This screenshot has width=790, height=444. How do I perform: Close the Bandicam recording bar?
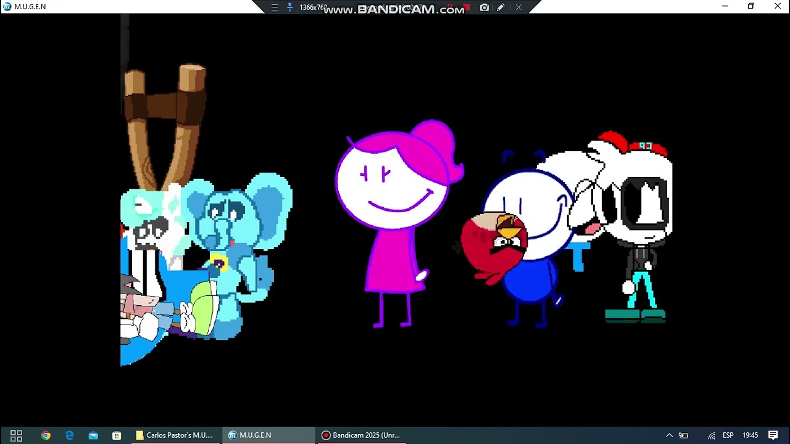tap(518, 7)
